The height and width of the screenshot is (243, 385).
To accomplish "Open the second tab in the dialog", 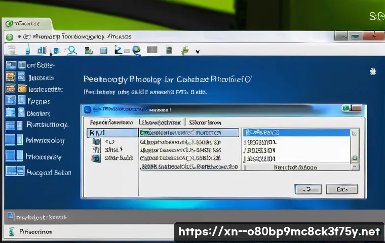I will [x=161, y=123].
